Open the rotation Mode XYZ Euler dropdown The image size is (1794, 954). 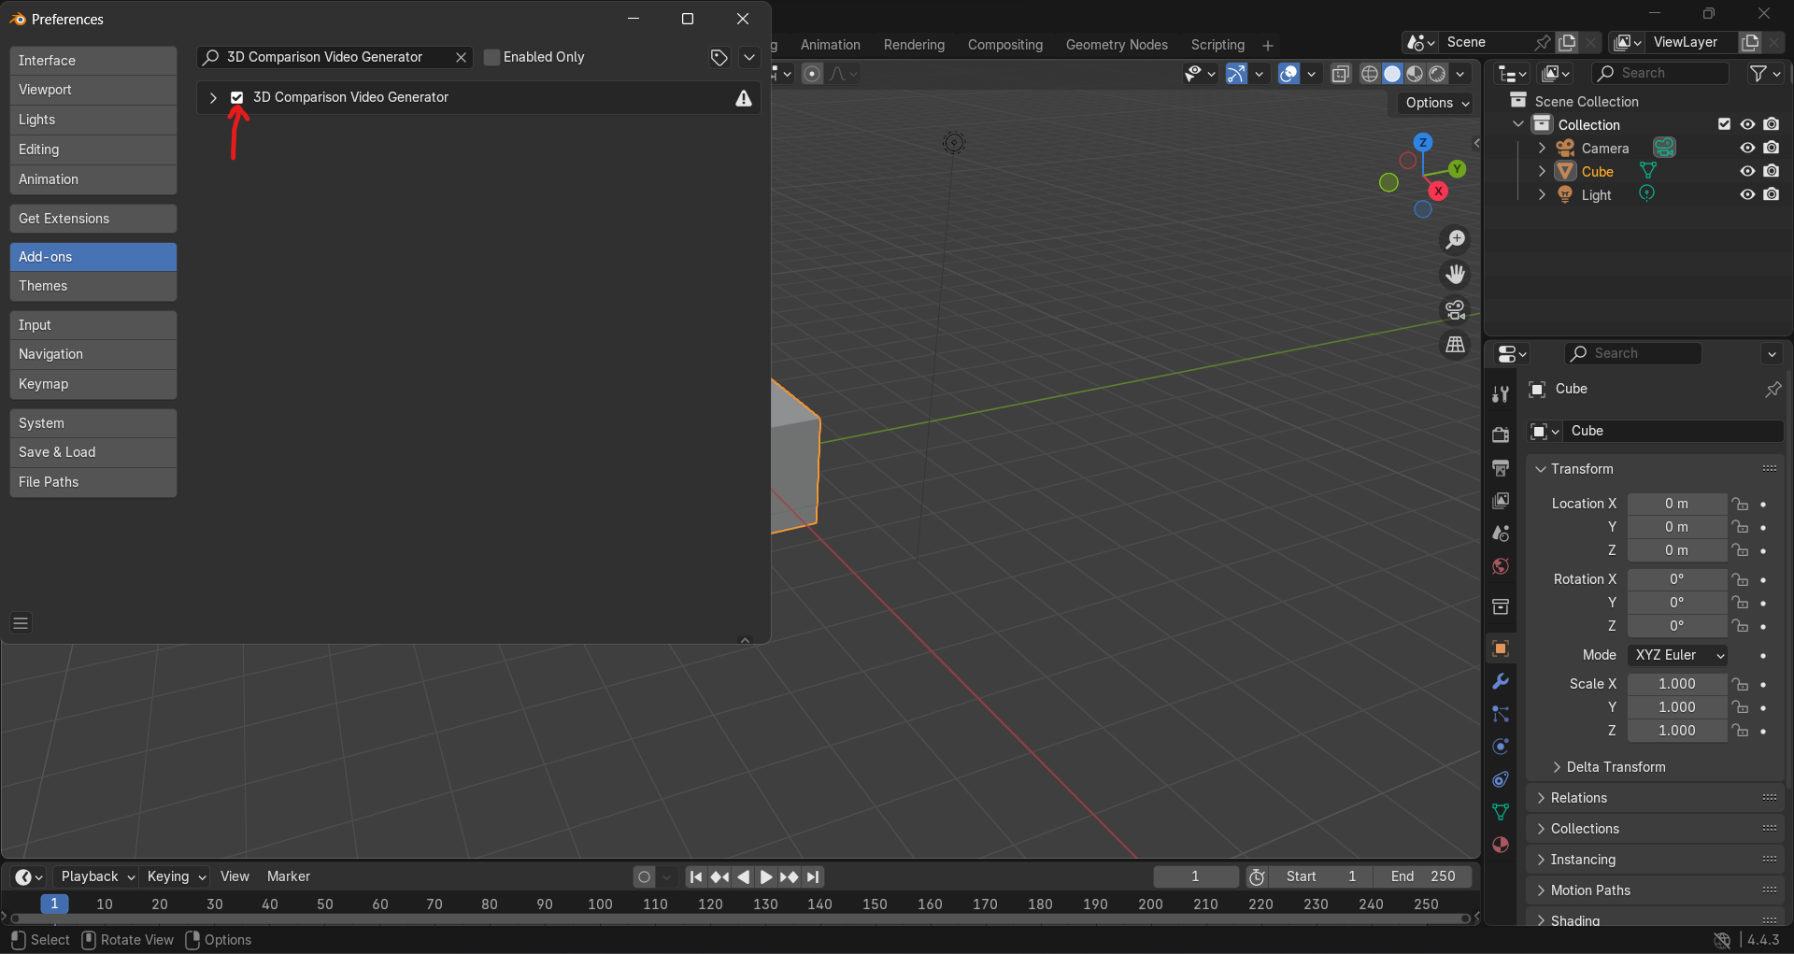click(x=1677, y=655)
